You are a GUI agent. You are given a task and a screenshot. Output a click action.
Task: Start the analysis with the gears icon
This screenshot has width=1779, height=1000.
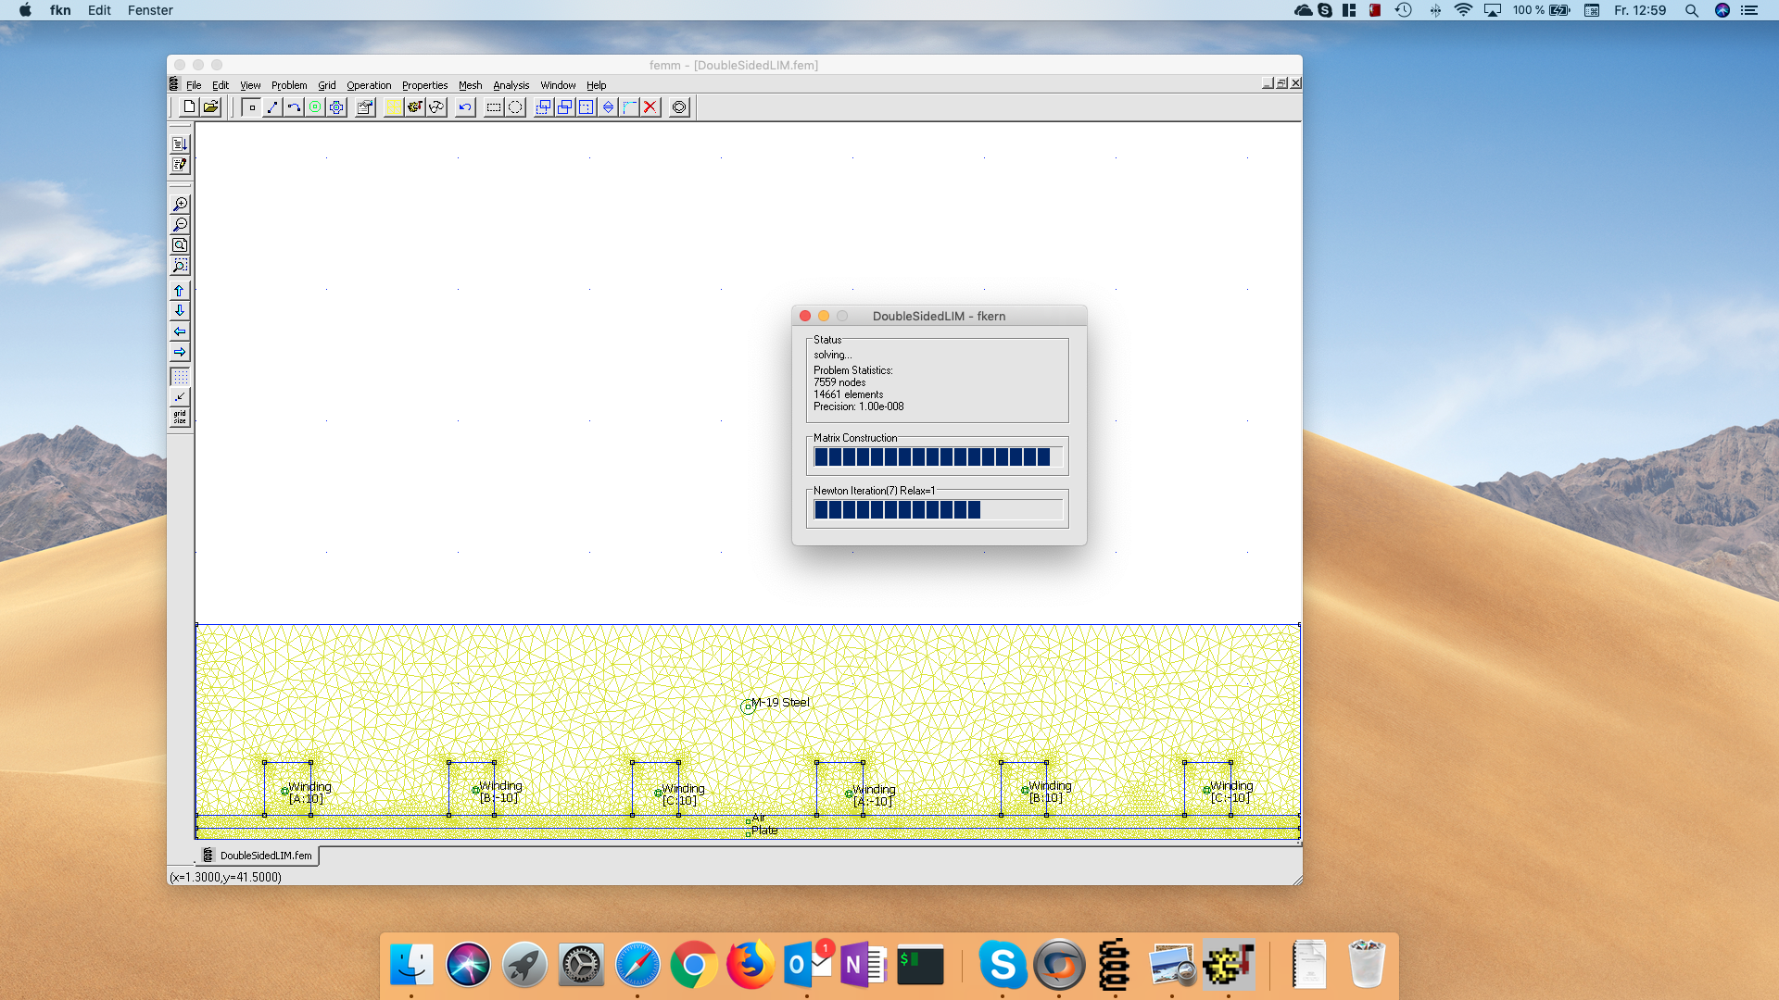413,107
